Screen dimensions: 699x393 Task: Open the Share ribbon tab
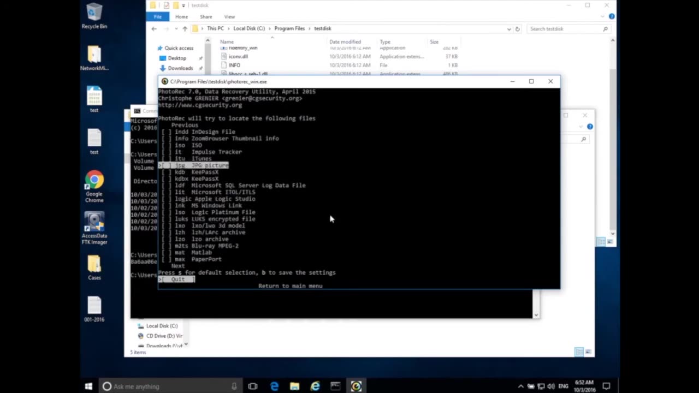pyautogui.click(x=206, y=16)
